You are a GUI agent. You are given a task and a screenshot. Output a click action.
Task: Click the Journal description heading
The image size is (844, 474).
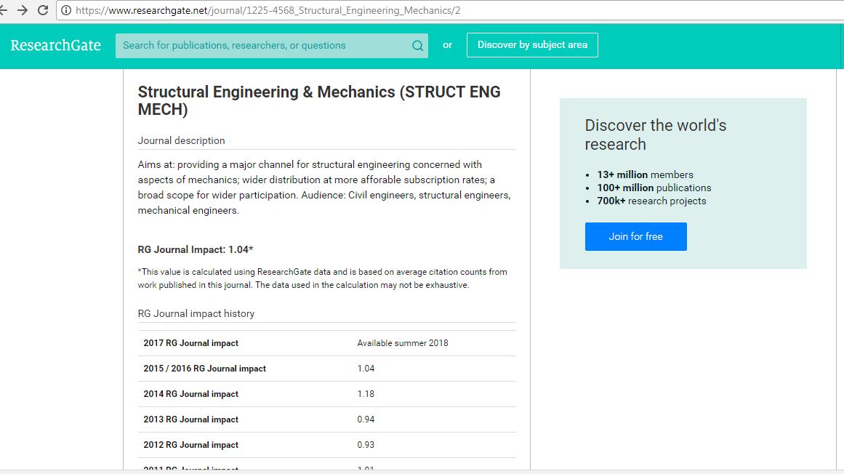point(181,140)
